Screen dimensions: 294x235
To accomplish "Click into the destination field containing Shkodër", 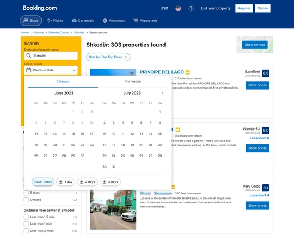I will point(51,55).
